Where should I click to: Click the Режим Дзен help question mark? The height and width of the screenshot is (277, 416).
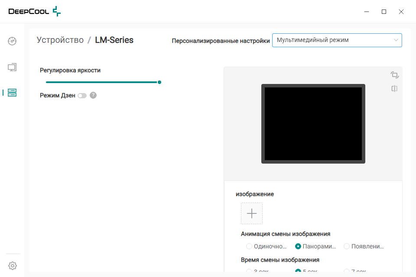pos(93,95)
